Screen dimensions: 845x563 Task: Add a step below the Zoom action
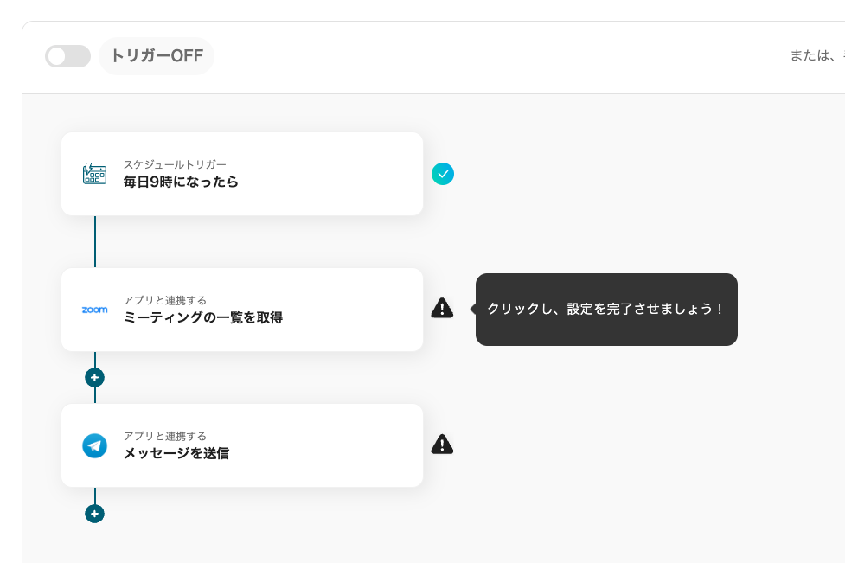[95, 378]
